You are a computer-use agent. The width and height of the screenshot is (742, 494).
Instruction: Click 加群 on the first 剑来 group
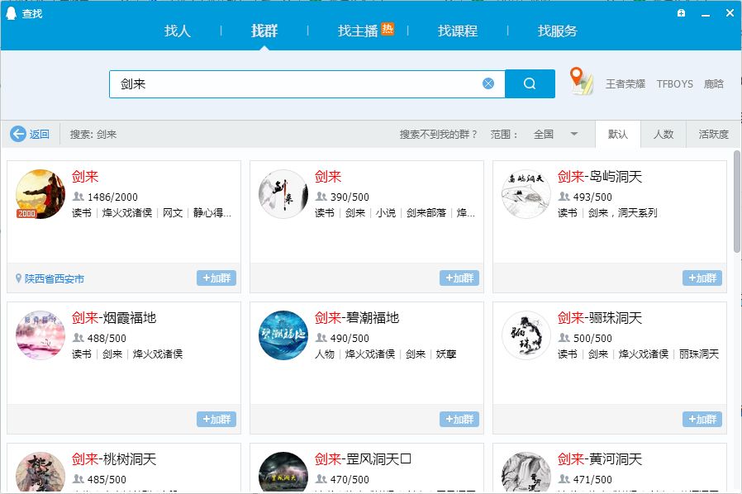pos(216,278)
